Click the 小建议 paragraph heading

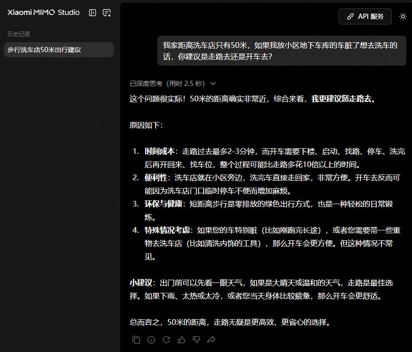click(141, 283)
